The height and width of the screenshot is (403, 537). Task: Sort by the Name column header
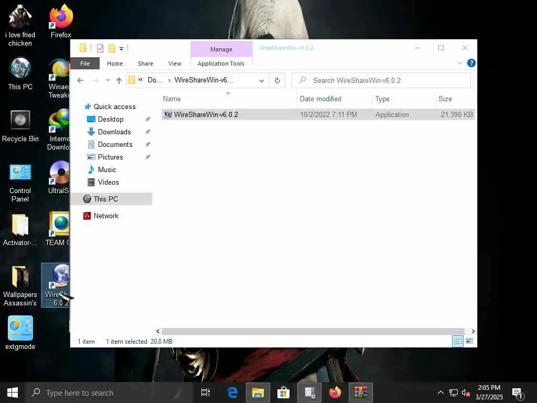[x=229, y=99]
